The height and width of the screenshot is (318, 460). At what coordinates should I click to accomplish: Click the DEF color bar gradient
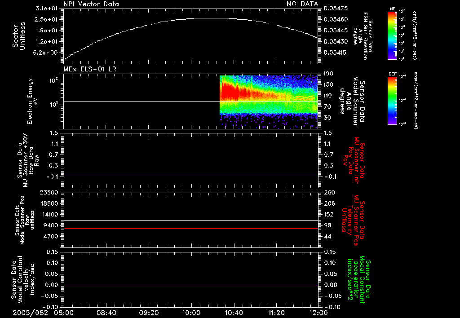pyautogui.click(x=392, y=101)
